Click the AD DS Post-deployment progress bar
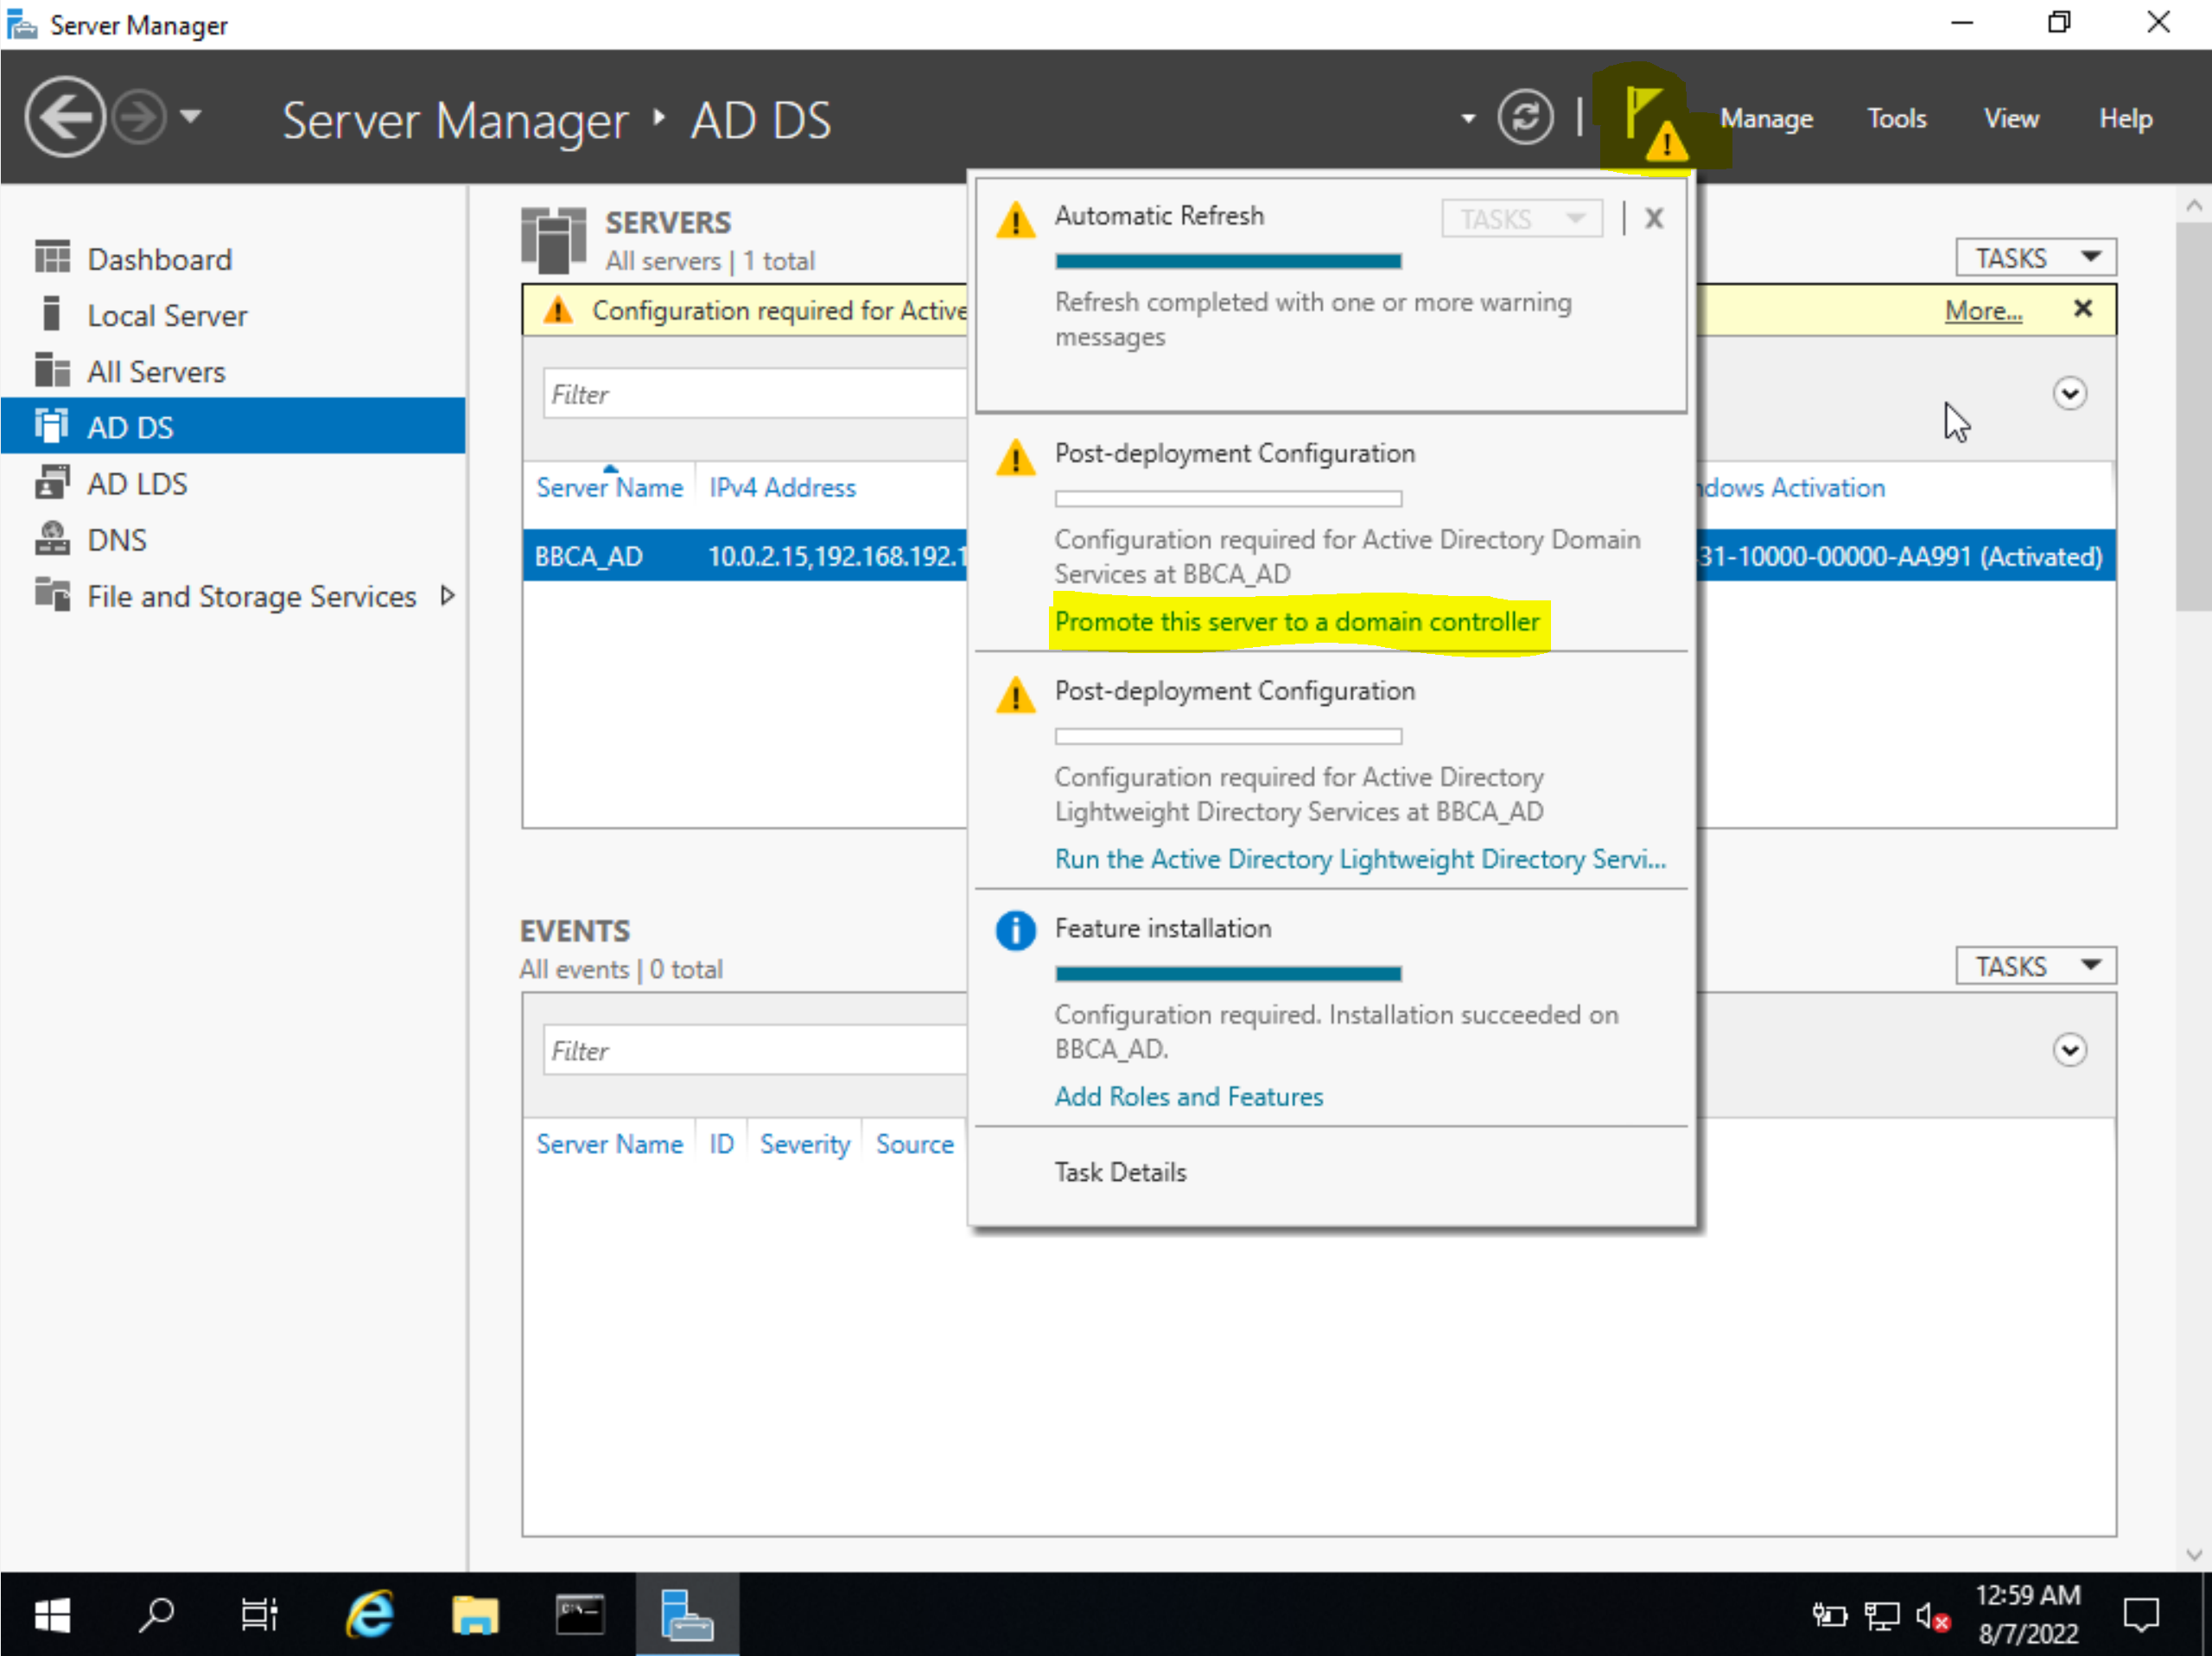Image resolution: width=2212 pixels, height=1656 pixels. 1228,498
